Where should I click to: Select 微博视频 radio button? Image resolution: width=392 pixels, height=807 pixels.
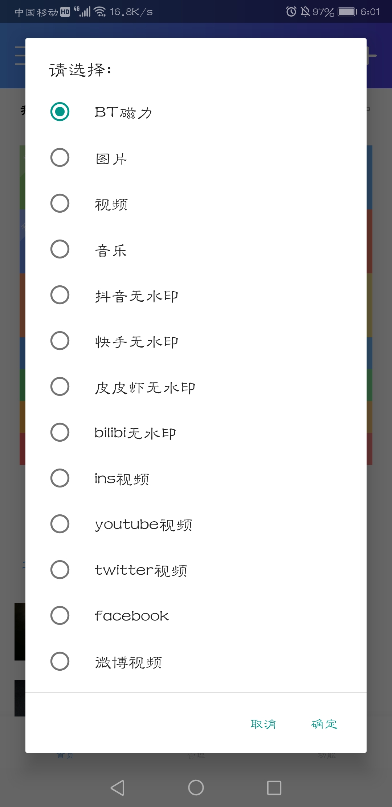click(60, 661)
